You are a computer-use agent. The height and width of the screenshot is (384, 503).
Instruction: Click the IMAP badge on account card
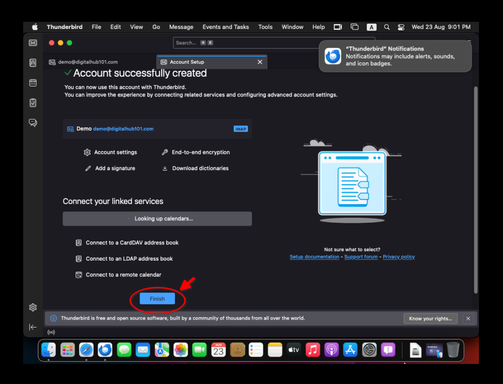coord(241,129)
